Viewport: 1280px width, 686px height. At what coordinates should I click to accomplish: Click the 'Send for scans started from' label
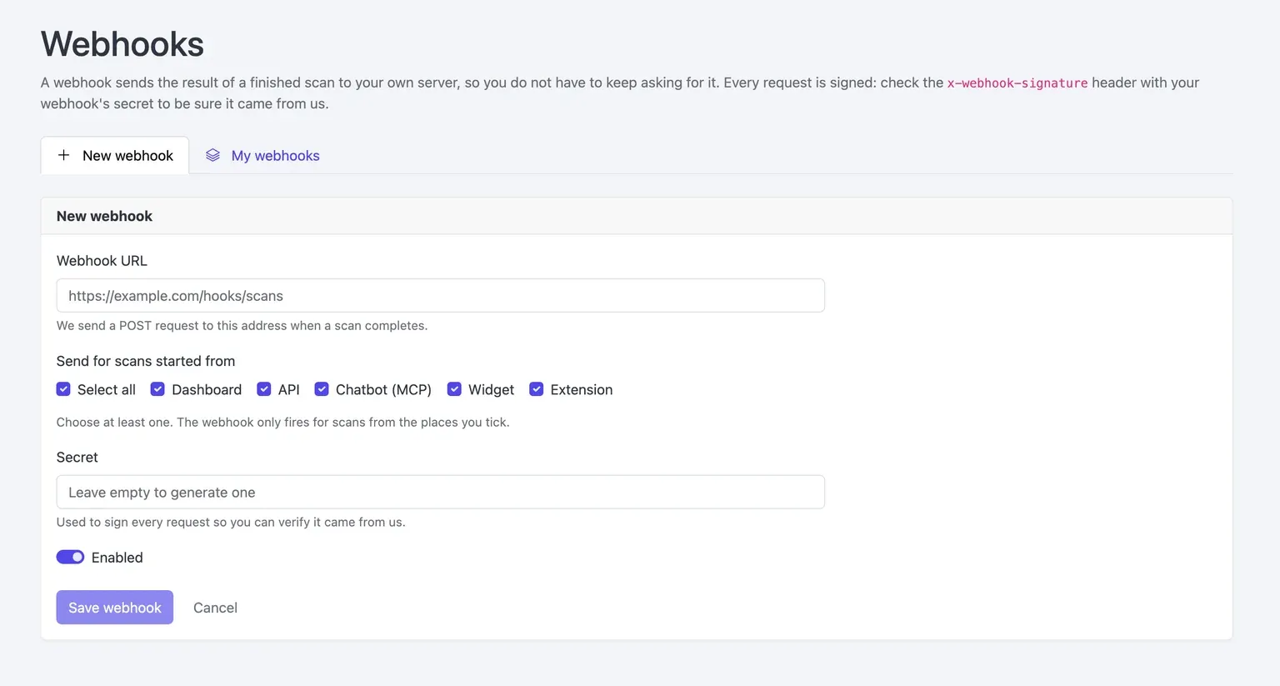(x=146, y=361)
